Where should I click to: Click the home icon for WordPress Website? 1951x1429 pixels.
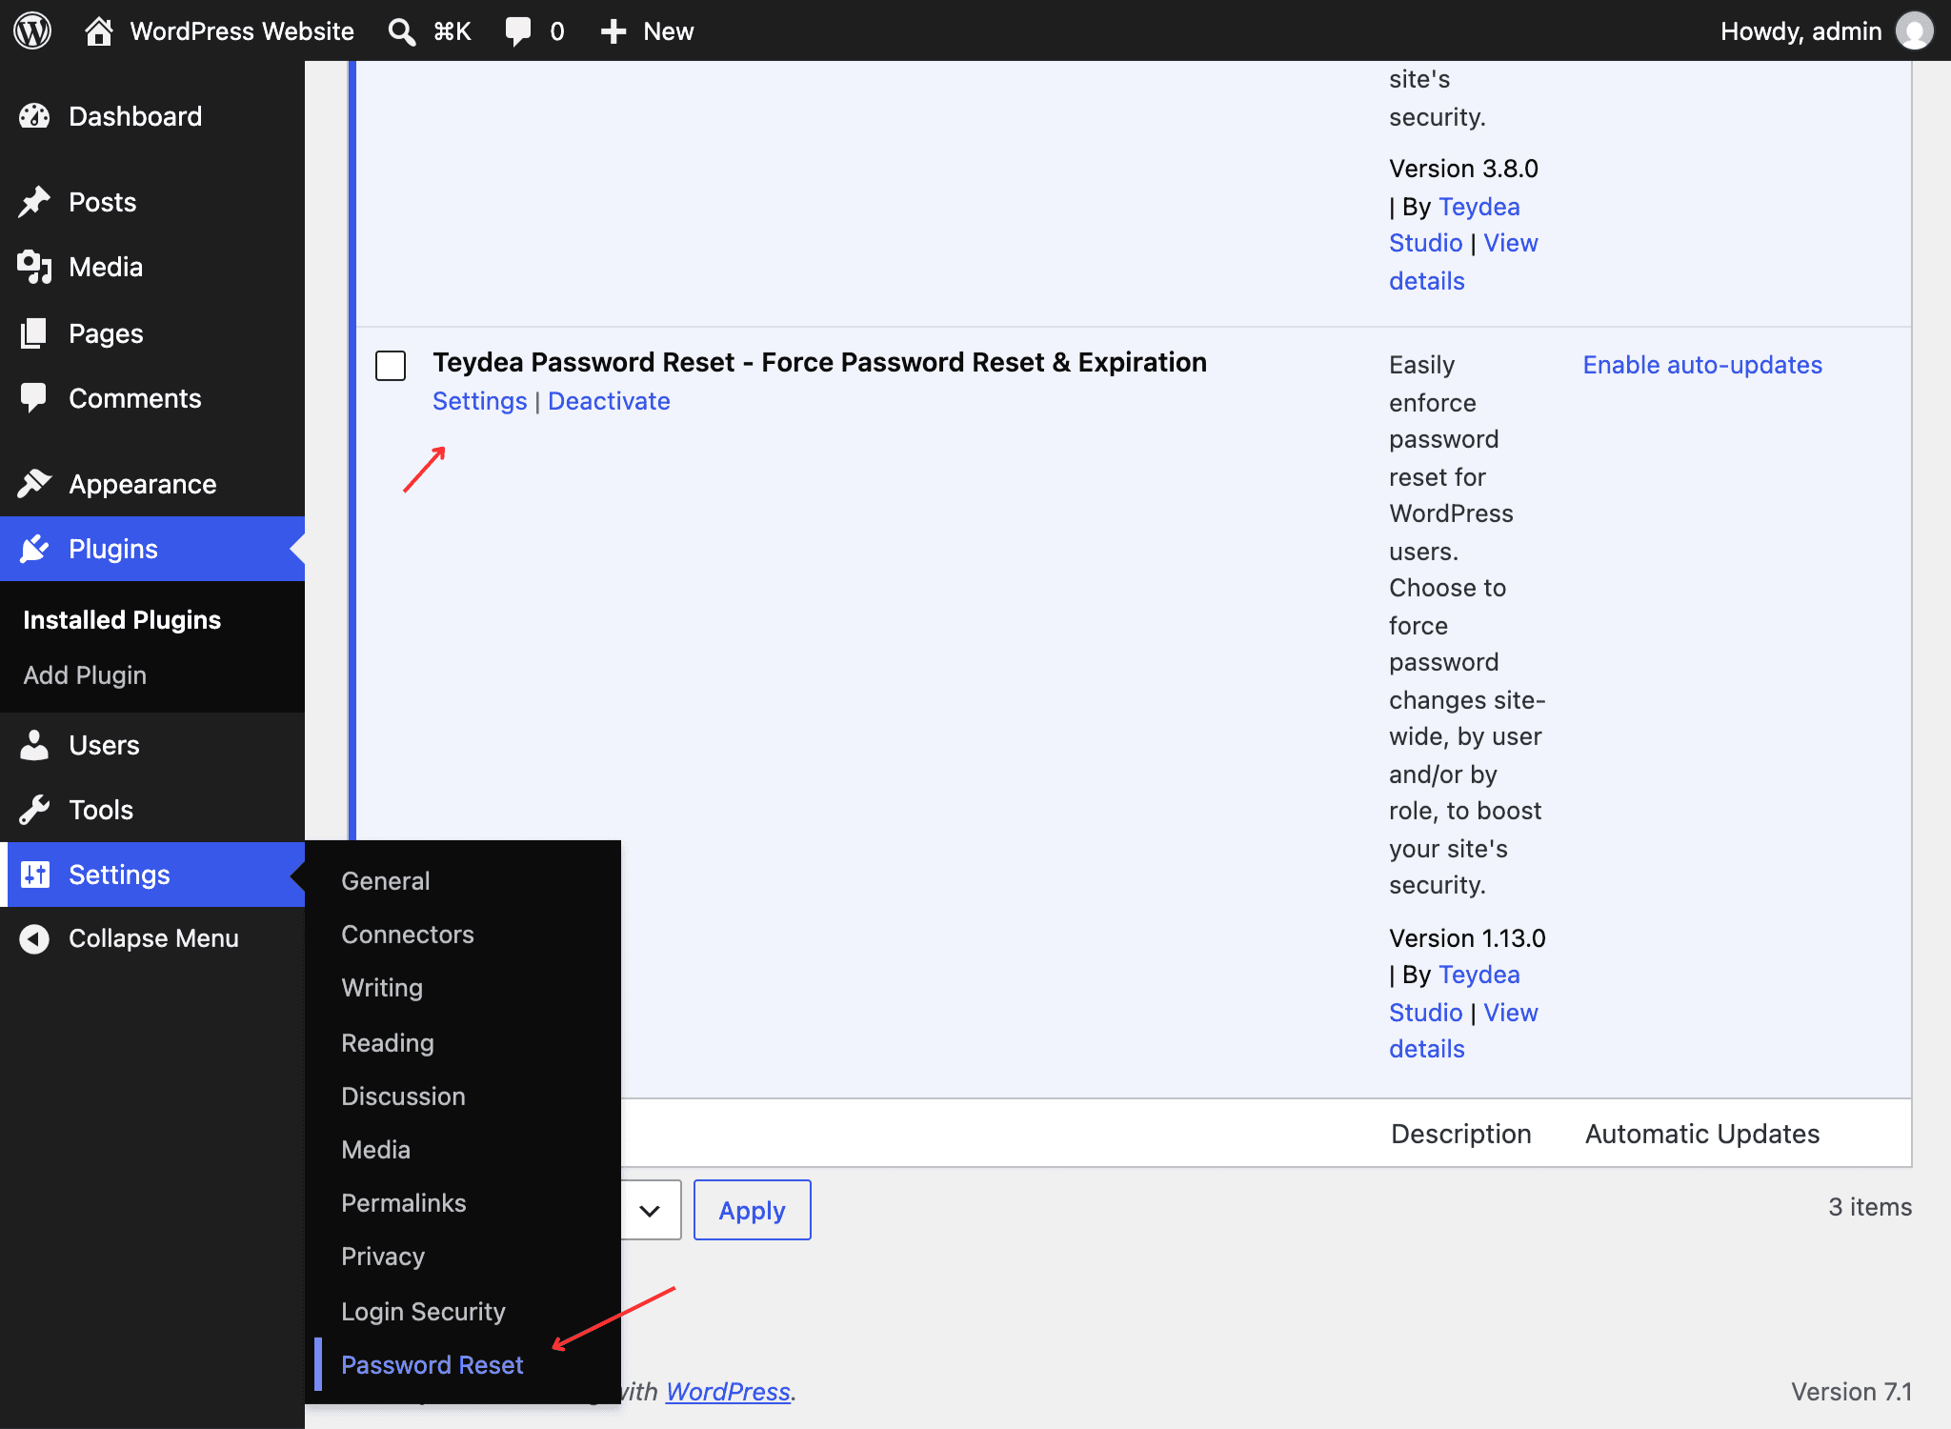[x=99, y=30]
